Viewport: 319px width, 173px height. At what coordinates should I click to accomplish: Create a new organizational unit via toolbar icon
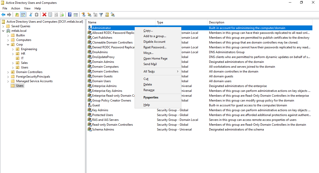(95, 15)
